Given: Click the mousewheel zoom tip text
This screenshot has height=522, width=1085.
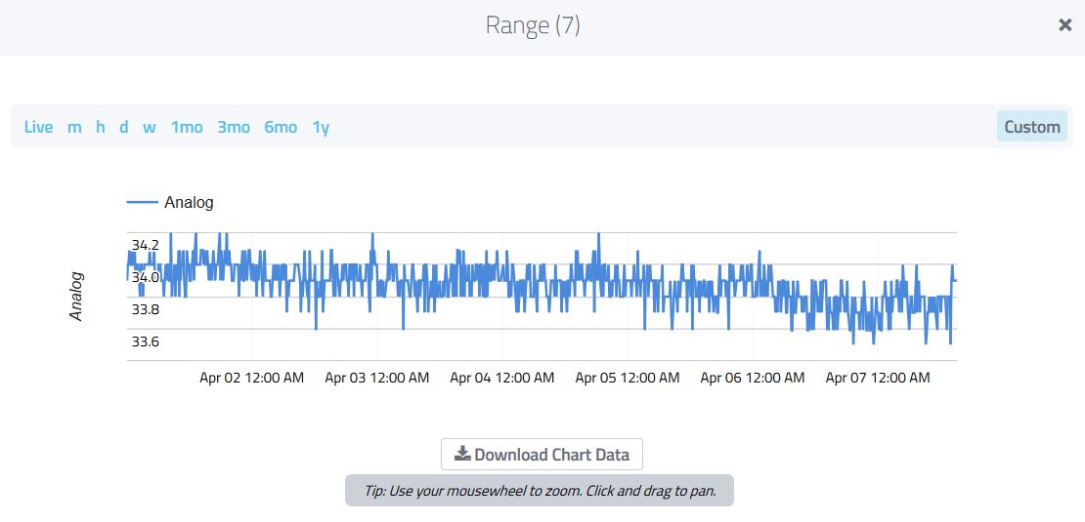Looking at the screenshot, I should coord(540,491).
